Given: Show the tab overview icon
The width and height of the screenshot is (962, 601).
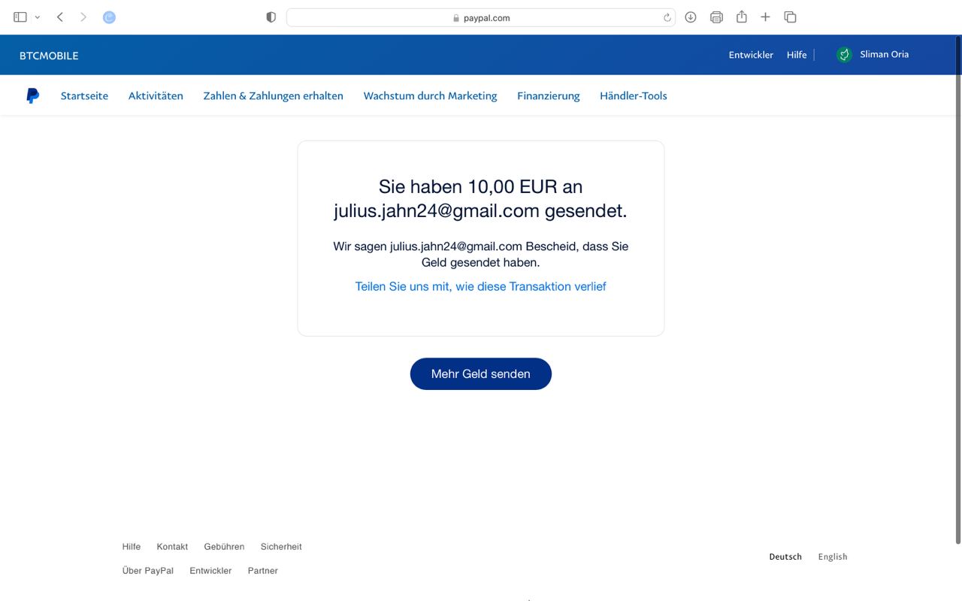Looking at the screenshot, I should coord(790,17).
